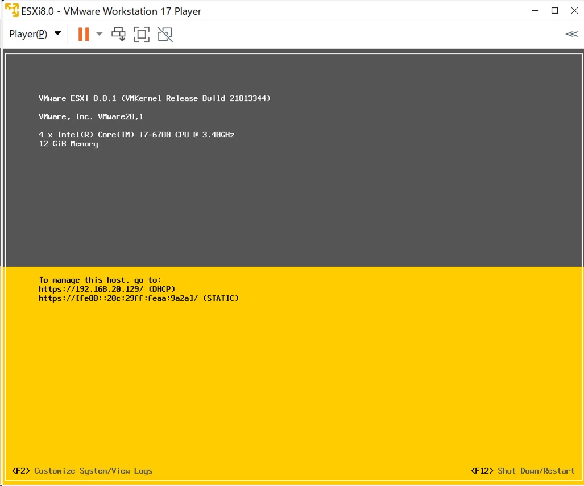
Task: Click the 12 GiB Memory text
Action: pyautogui.click(x=69, y=144)
